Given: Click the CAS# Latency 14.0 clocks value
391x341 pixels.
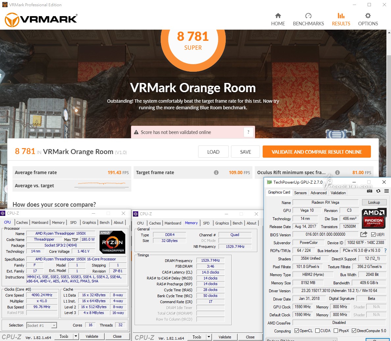Looking at the screenshot, I should tap(210, 272).
